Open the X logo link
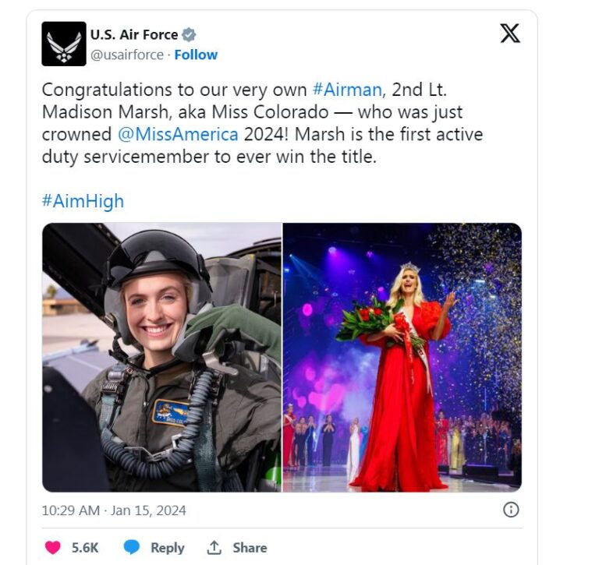The height and width of the screenshot is (565, 599). 510,34
